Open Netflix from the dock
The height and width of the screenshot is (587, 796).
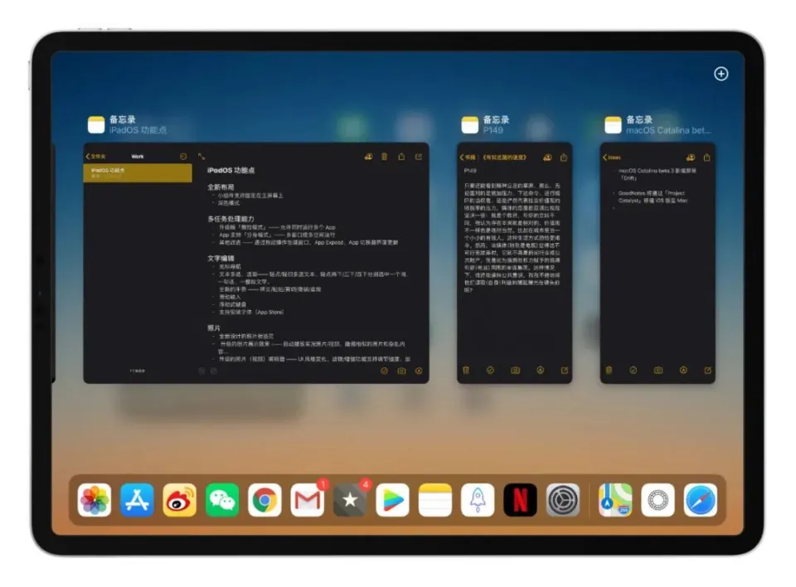pos(521,500)
